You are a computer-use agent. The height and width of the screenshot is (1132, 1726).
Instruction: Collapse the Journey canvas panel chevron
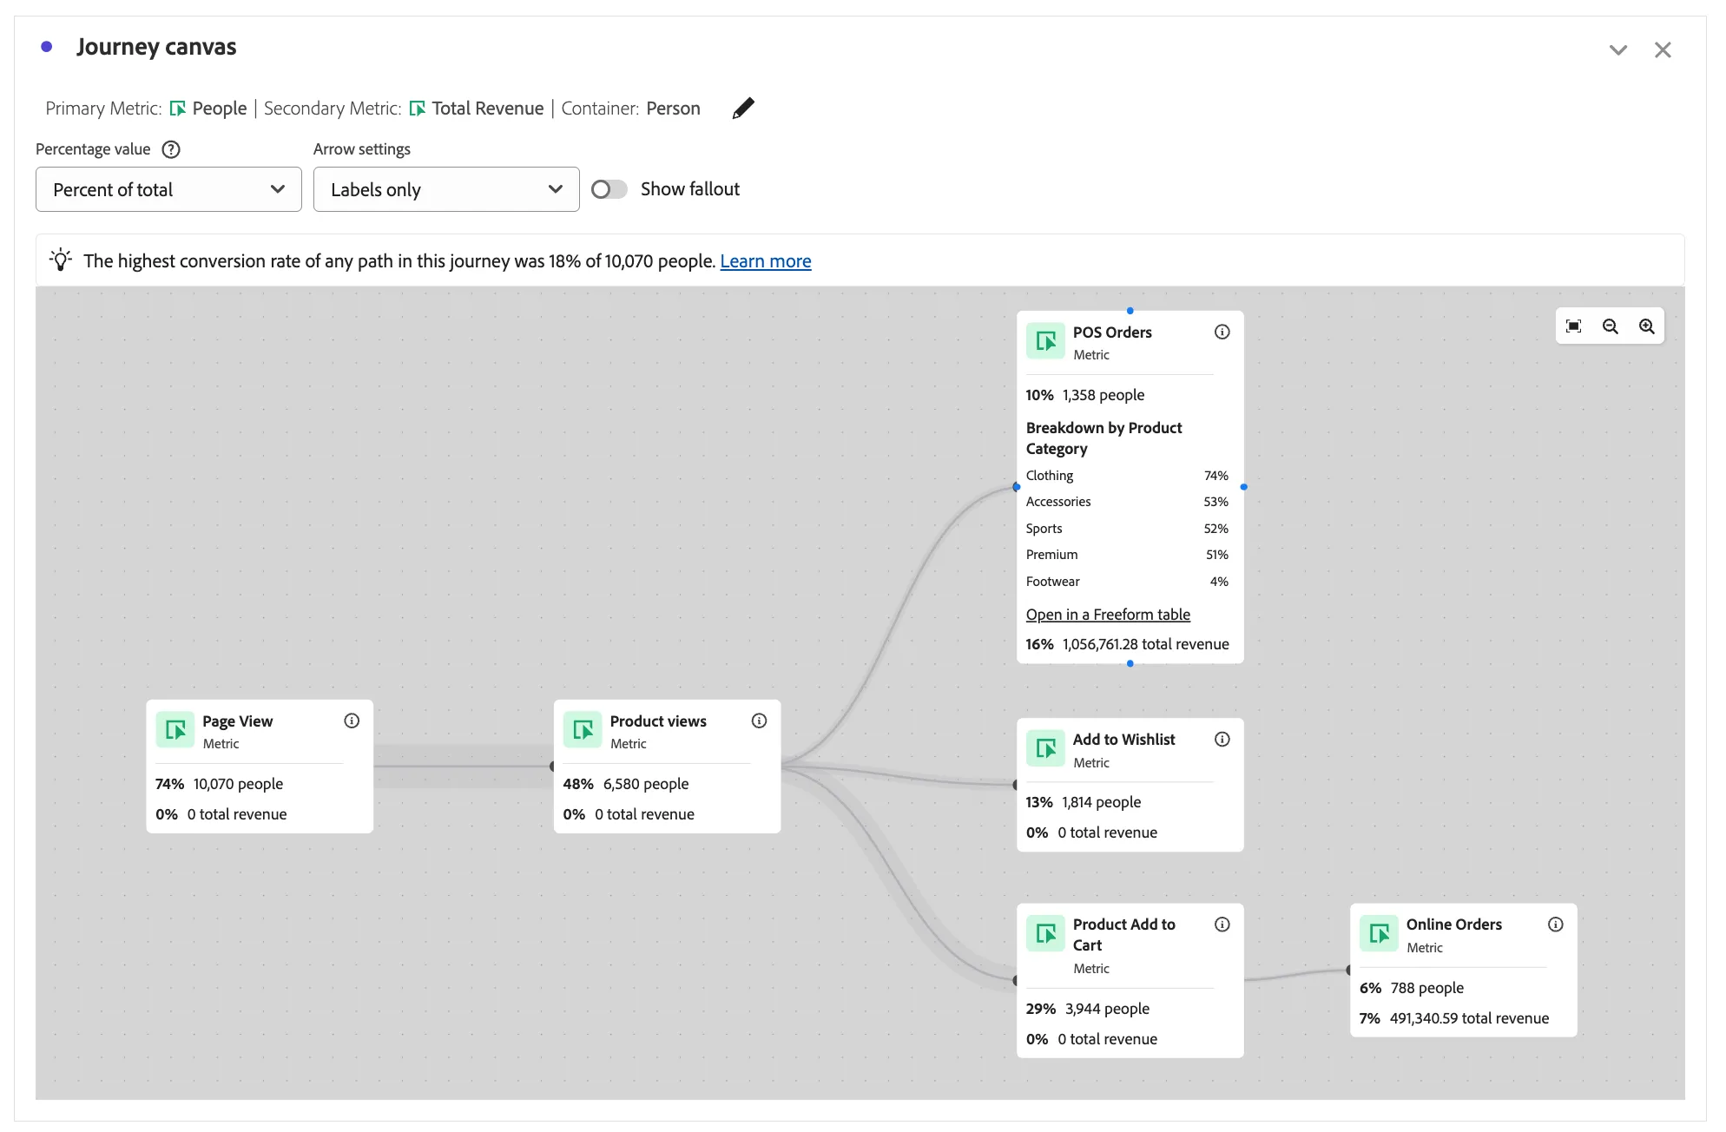pyautogui.click(x=1617, y=50)
